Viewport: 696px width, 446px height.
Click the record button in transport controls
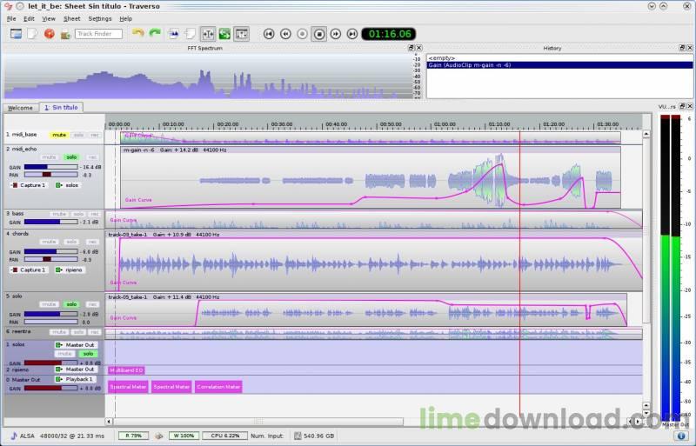point(302,34)
